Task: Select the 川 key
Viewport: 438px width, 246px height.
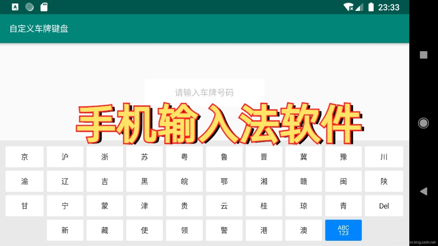Action: click(x=384, y=157)
